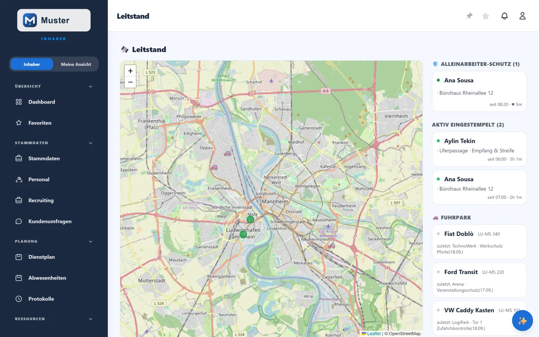Click the Dienstplan calendar icon
The width and height of the screenshot is (539, 337).
(x=19, y=257)
